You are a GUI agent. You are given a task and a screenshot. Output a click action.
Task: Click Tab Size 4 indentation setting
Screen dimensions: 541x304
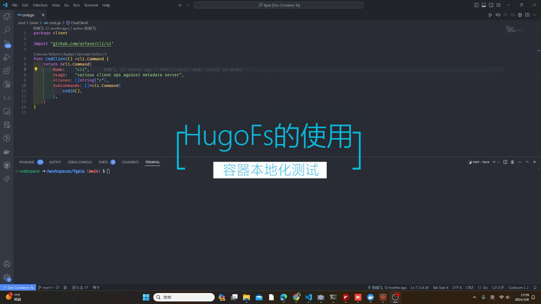point(440,288)
